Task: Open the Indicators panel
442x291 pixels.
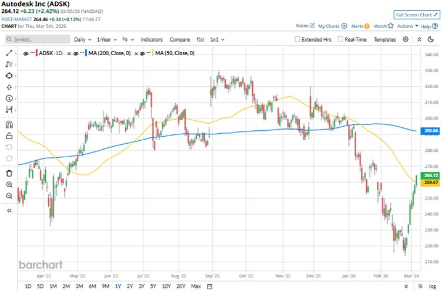Action: point(152,39)
